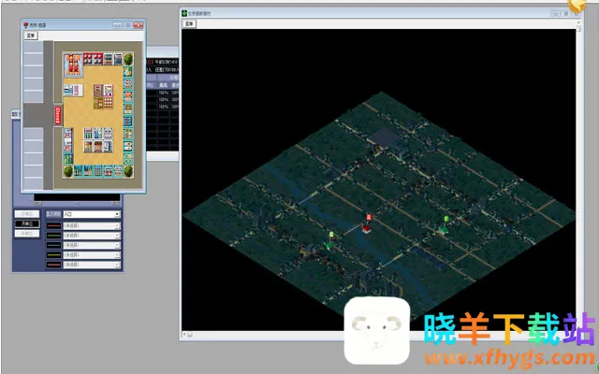Toggle the daily unit (日単位) option
The image size is (599, 374).
pos(25,214)
